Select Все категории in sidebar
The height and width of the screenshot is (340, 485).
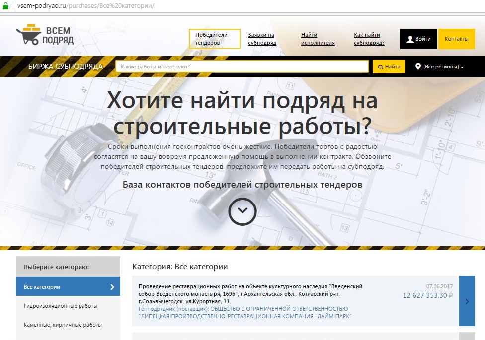68,287
